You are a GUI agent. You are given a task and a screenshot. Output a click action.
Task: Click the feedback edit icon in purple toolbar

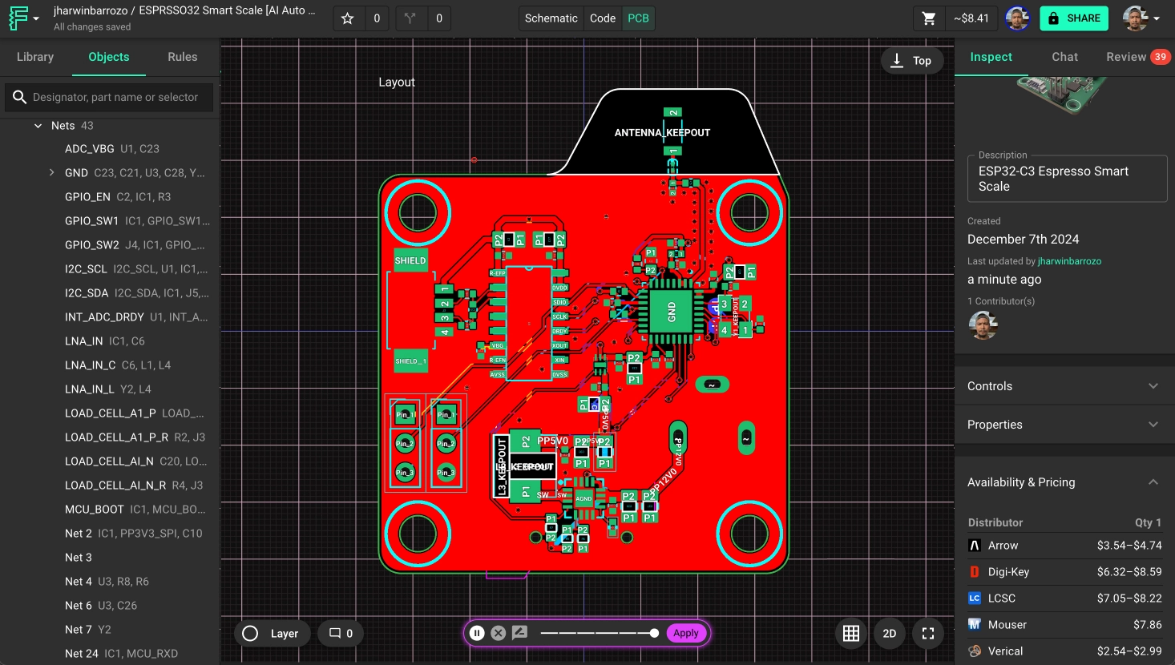pos(519,633)
